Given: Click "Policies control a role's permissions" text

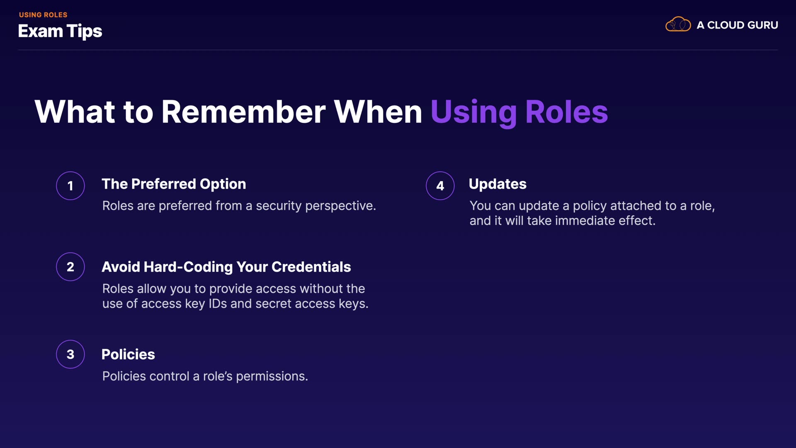Looking at the screenshot, I should pos(205,376).
